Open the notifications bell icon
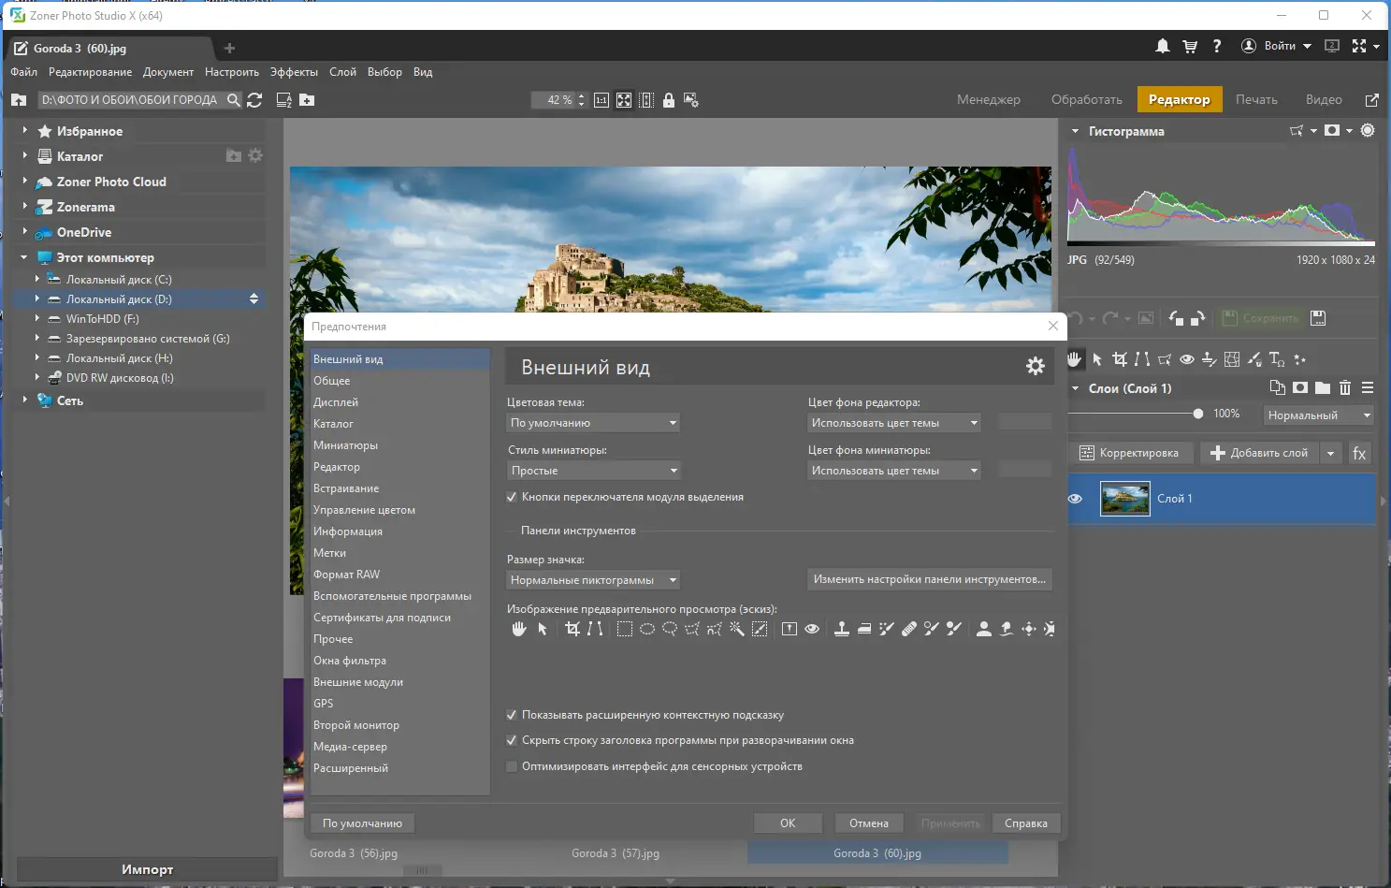 click(1163, 46)
